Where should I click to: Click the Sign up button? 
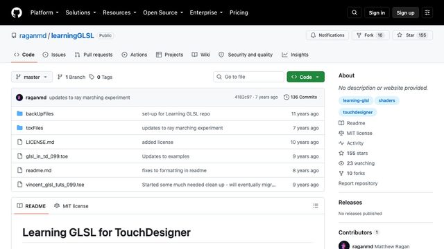(405, 12)
